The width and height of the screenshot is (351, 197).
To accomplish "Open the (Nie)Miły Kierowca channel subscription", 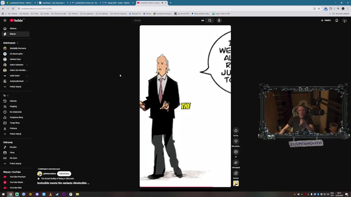I will pyautogui.click(x=16, y=48).
